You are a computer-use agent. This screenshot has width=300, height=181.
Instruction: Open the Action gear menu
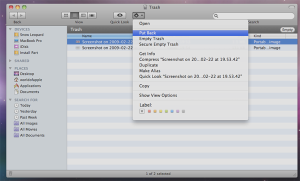click(x=138, y=15)
